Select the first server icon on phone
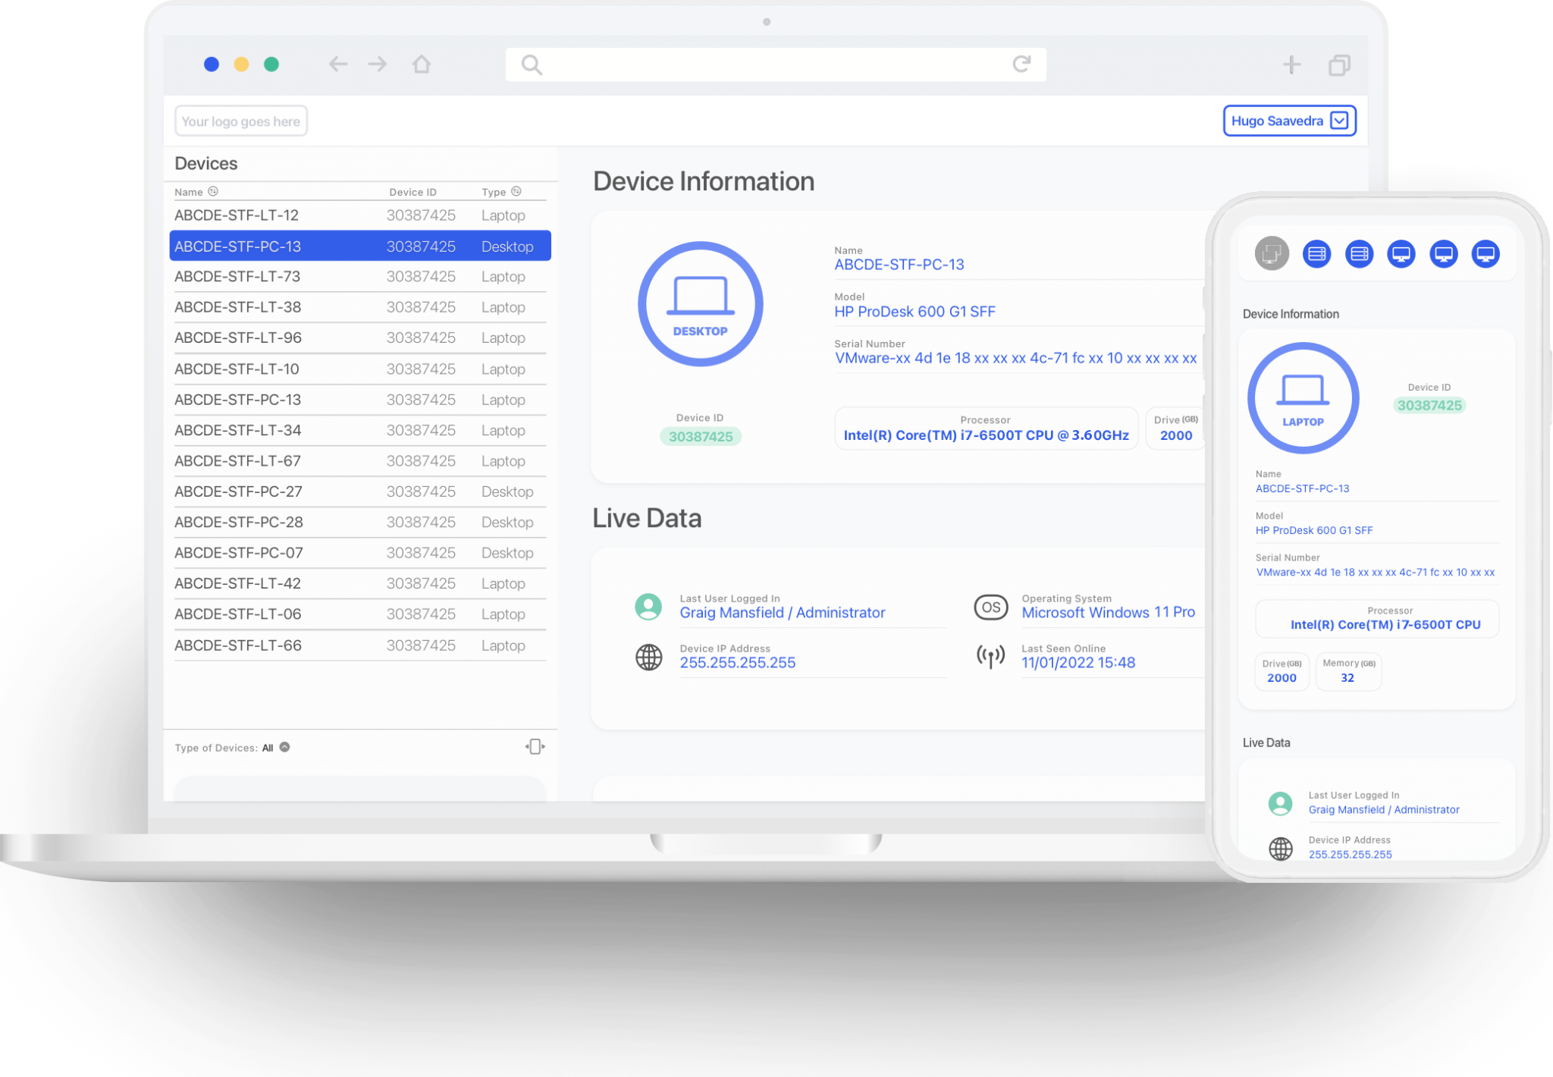1553x1077 pixels. point(1316,253)
